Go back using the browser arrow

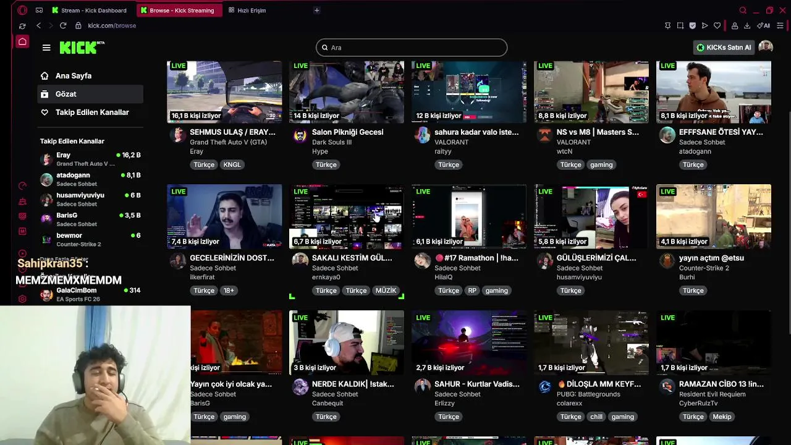coord(38,25)
